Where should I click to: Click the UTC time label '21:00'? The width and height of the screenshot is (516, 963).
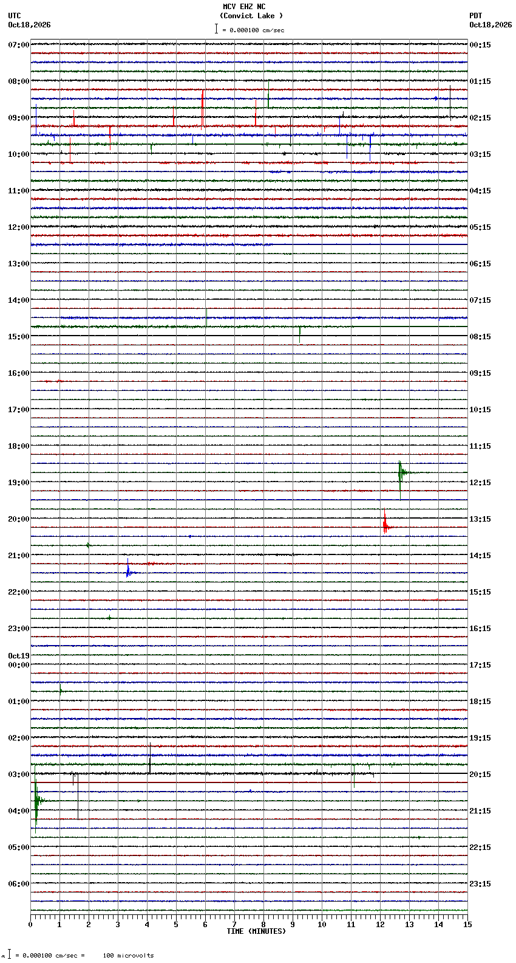(18, 556)
